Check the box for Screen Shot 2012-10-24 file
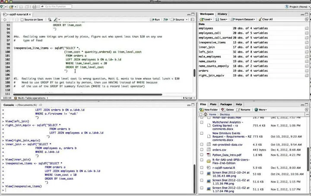 [x=202, y=173]
